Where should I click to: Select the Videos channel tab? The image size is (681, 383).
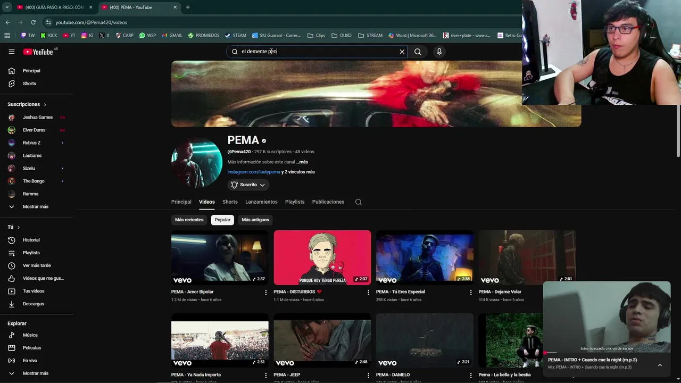pos(207,202)
